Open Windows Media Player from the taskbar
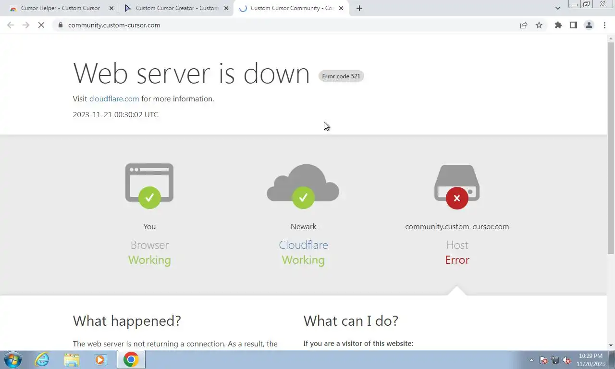This screenshot has height=369, width=615. point(100,359)
